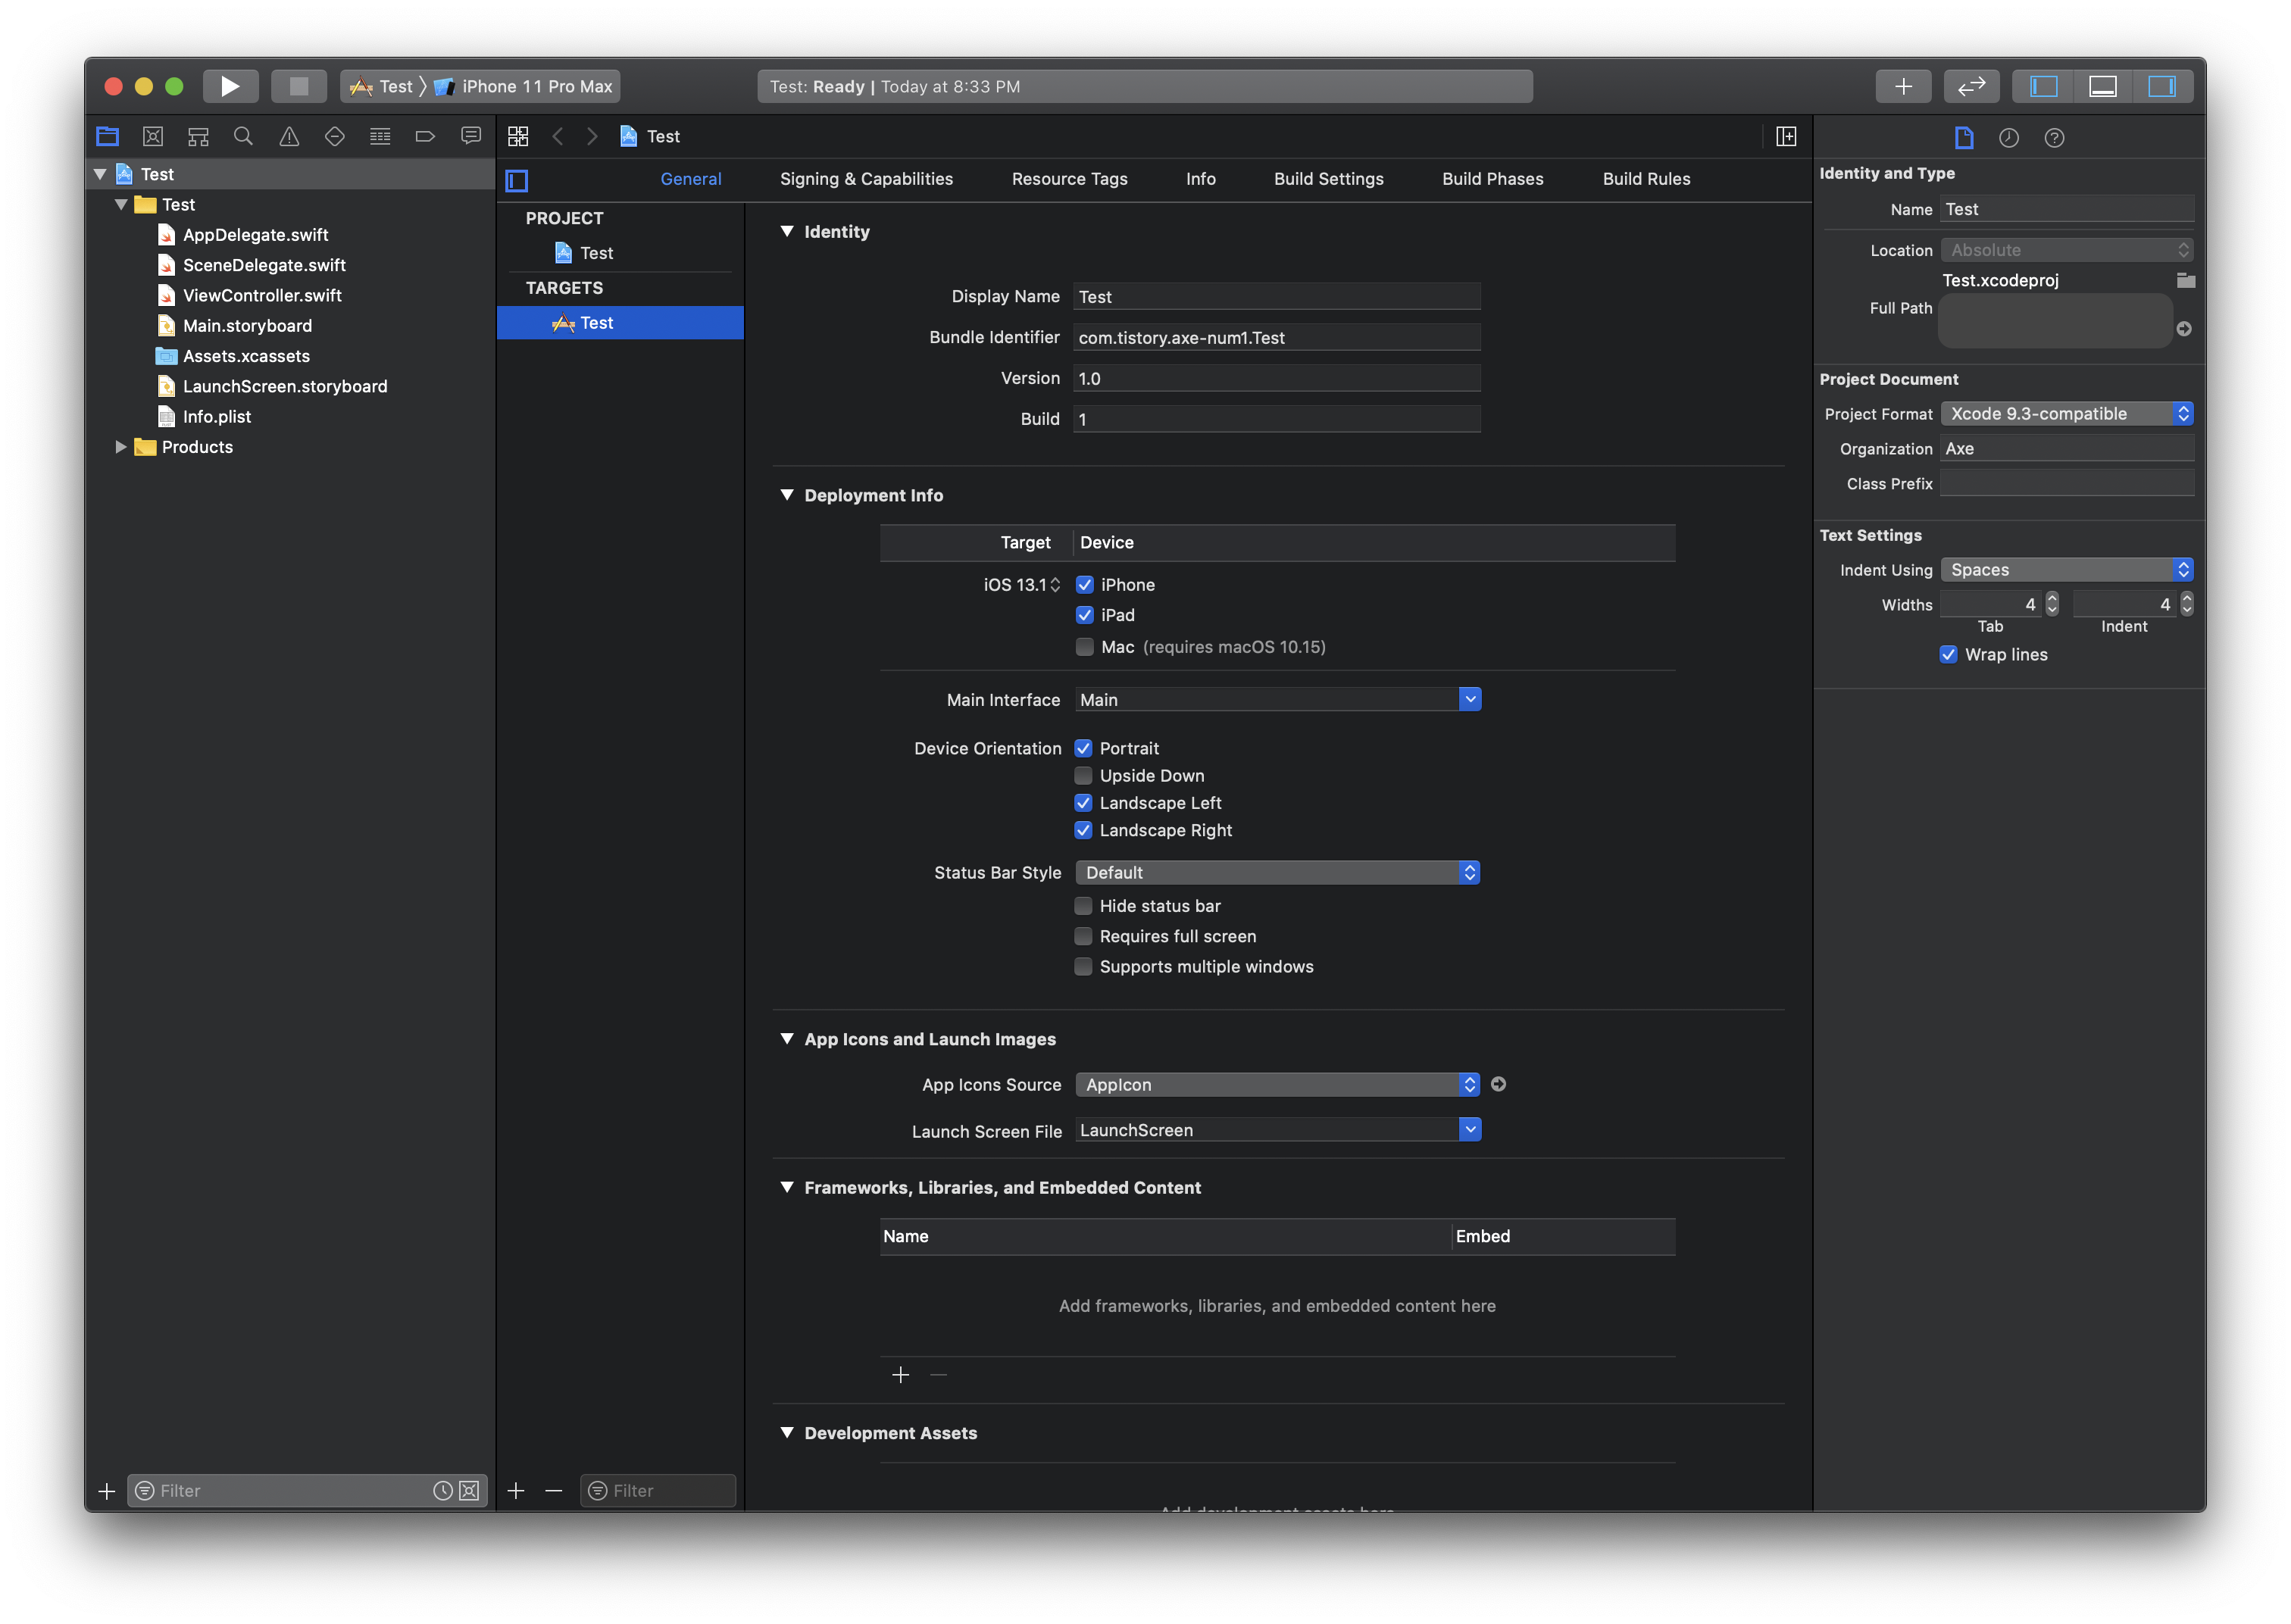Collapse the Deployment Info section

[787, 495]
